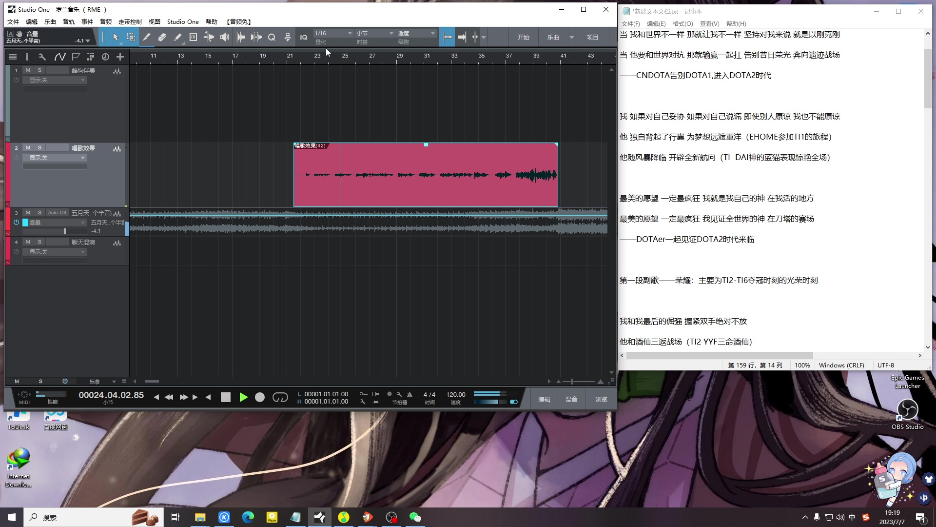Image resolution: width=936 pixels, height=527 pixels.
Task: Open the 查看(V) menu in Notepad
Action: point(709,24)
